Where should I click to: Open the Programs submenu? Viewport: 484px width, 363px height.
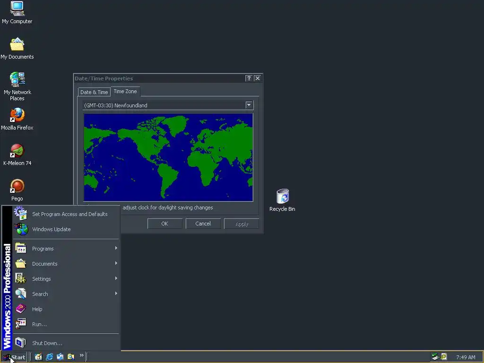click(66, 249)
